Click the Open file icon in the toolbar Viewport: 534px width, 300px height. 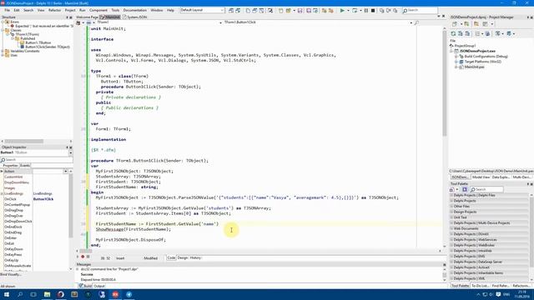[288, 11]
